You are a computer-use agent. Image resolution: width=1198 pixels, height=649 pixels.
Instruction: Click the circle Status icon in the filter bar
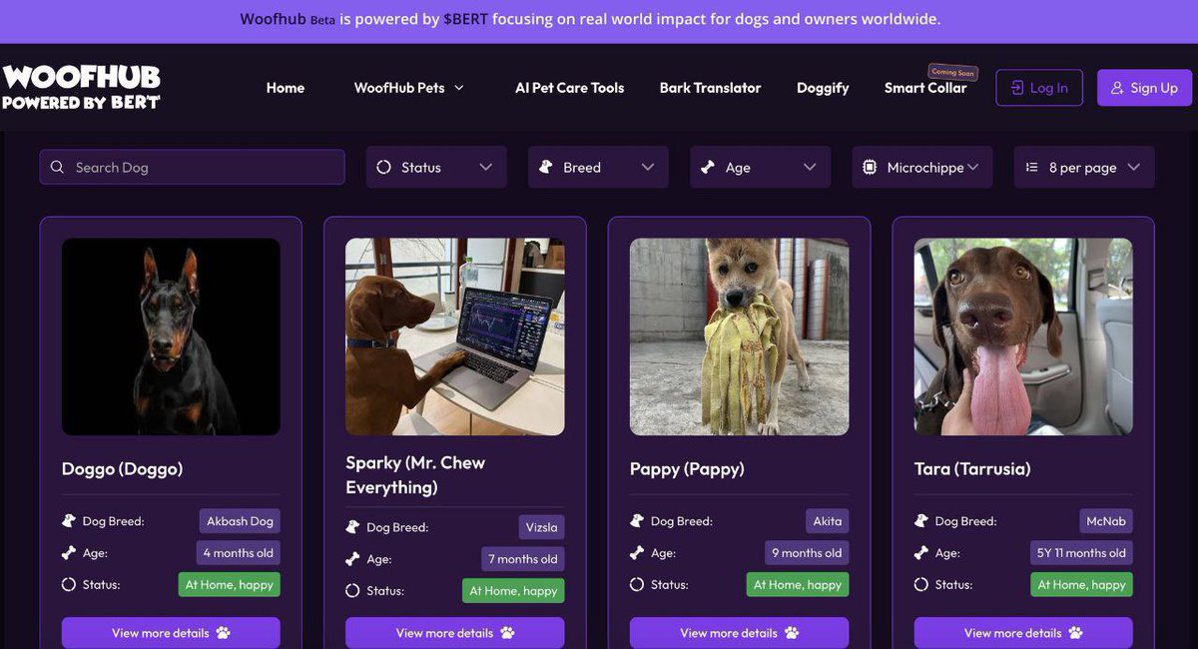click(x=382, y=167)
